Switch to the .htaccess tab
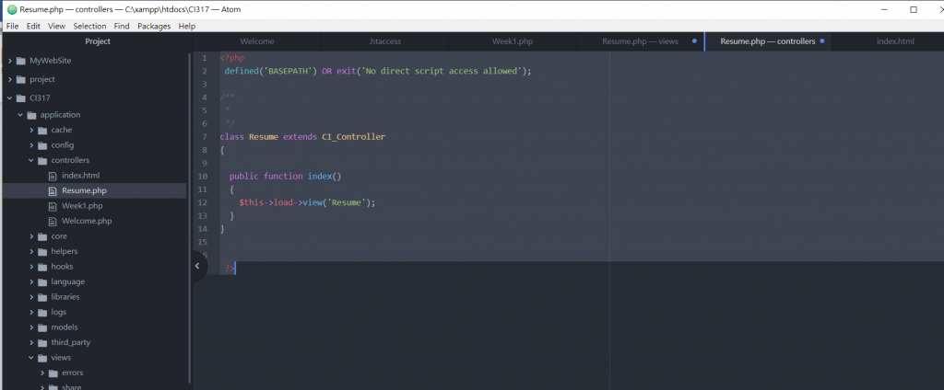The height and width of the screenshot is (390, 944). (x=384, y=41)
